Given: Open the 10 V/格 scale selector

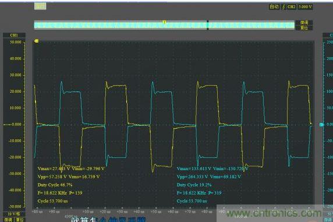Looking at the screenshot, I should (x=14, y=214).
